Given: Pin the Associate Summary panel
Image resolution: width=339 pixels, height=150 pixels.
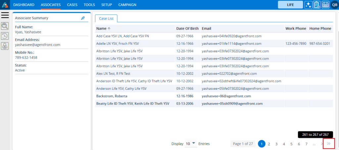Looking at the screenshot, I should 83,18.
